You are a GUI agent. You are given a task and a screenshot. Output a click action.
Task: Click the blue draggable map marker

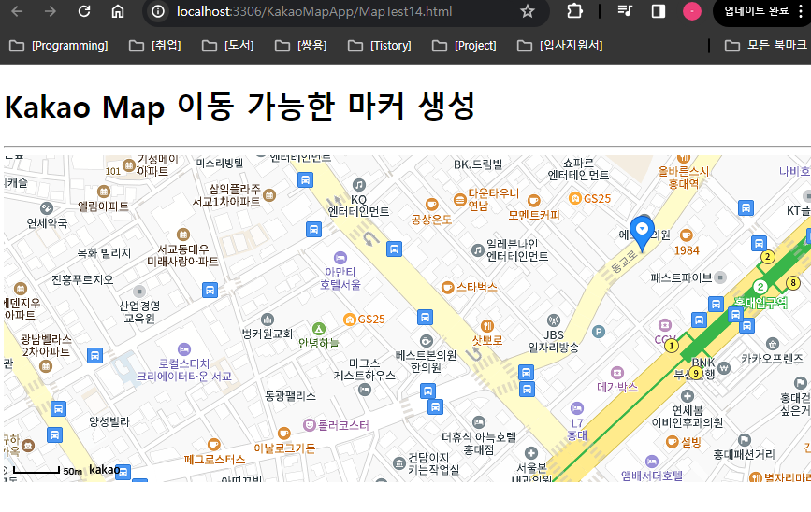coord(642,234)
